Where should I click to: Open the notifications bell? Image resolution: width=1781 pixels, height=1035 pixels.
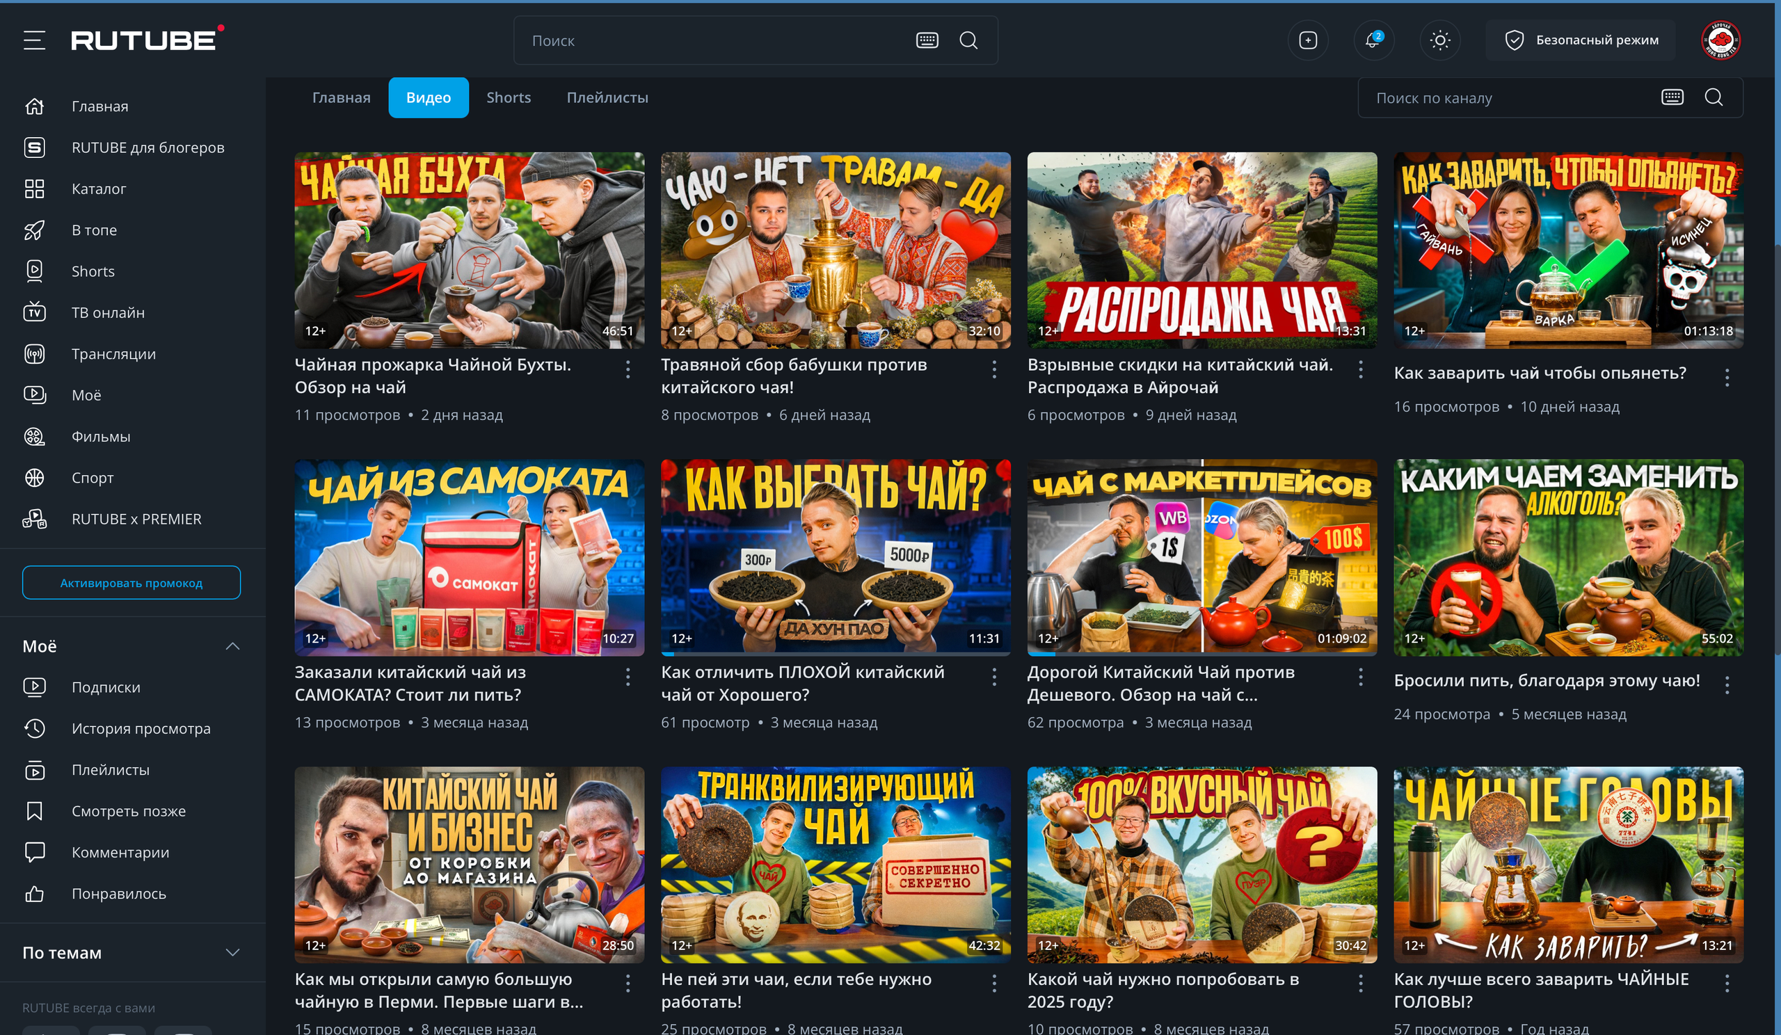1373,40
